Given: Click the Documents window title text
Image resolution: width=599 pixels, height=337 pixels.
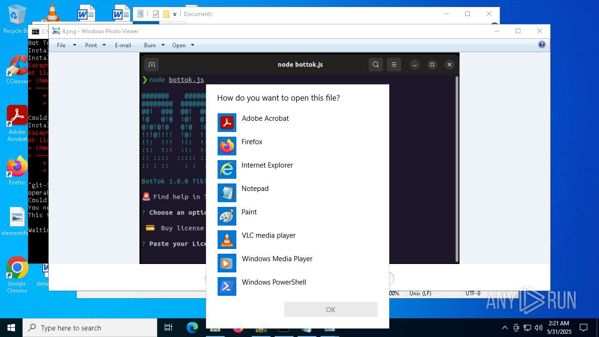Looking at the screenshot, I should pyautogui.click(x=198, y=14).
